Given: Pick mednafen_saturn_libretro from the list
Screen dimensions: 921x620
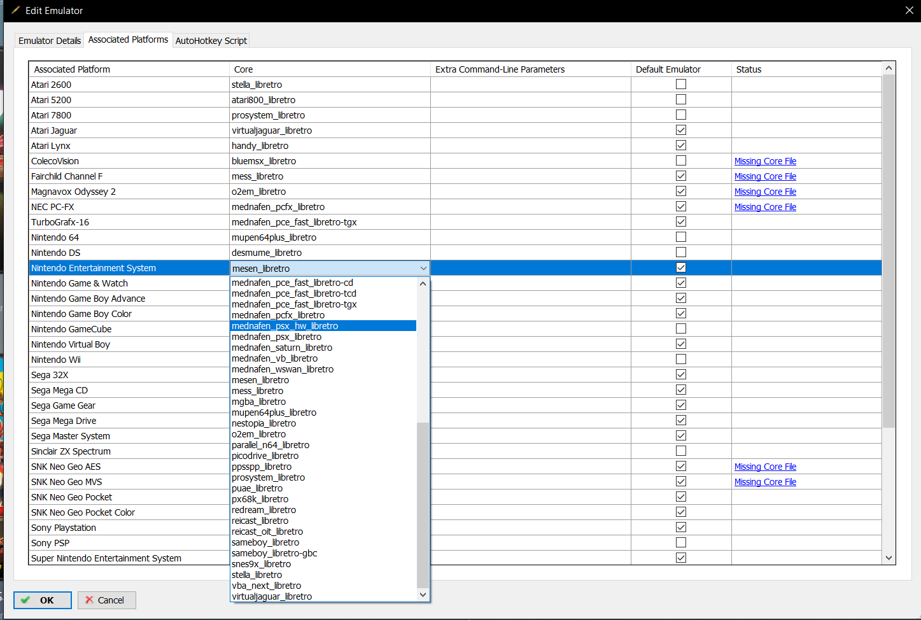Looking at the screenshot, I should (323, 348).
